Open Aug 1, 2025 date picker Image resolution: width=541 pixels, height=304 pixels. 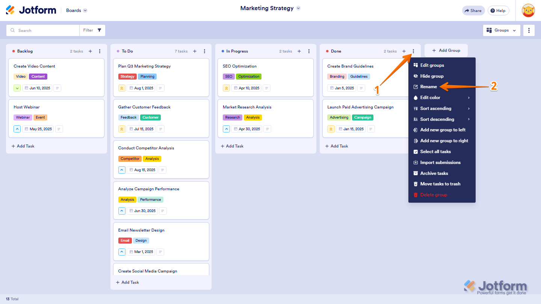[141, 88]
